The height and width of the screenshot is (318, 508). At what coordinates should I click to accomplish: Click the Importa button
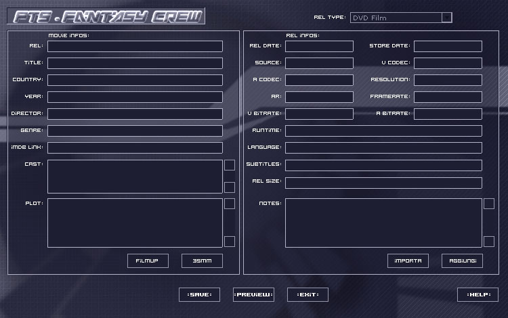point(408,260)
